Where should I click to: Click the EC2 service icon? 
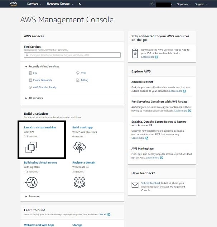[x=30, y=73]
